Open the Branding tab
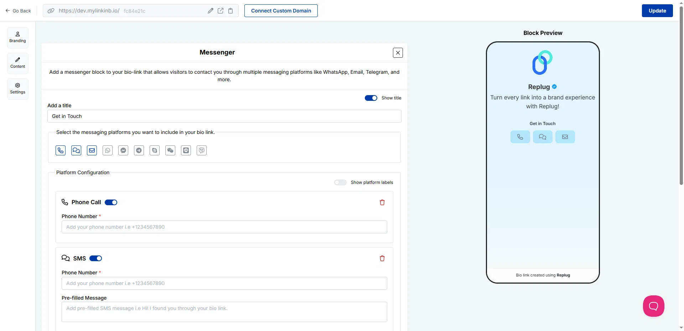 click(x=18, y=37)
